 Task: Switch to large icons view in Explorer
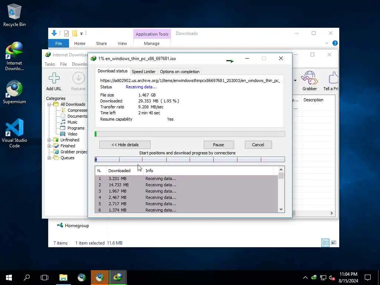[334, 243]
